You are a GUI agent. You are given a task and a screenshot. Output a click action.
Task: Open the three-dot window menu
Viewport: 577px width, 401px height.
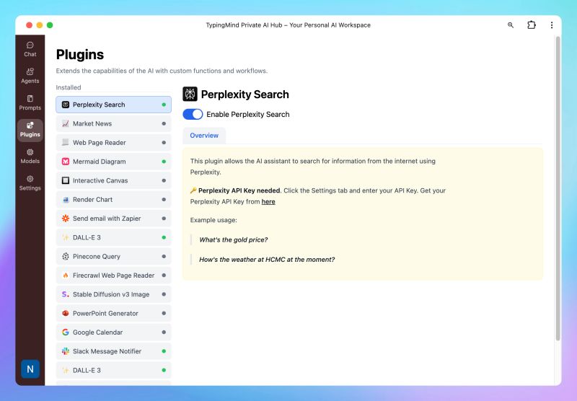click(x=551, y=25)
